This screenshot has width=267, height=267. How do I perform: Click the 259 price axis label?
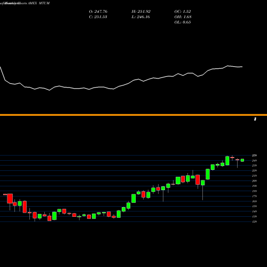[x=254, y=155]
